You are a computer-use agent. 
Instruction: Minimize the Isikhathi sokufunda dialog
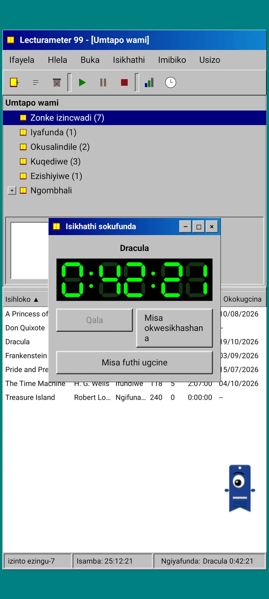(185, 226)
